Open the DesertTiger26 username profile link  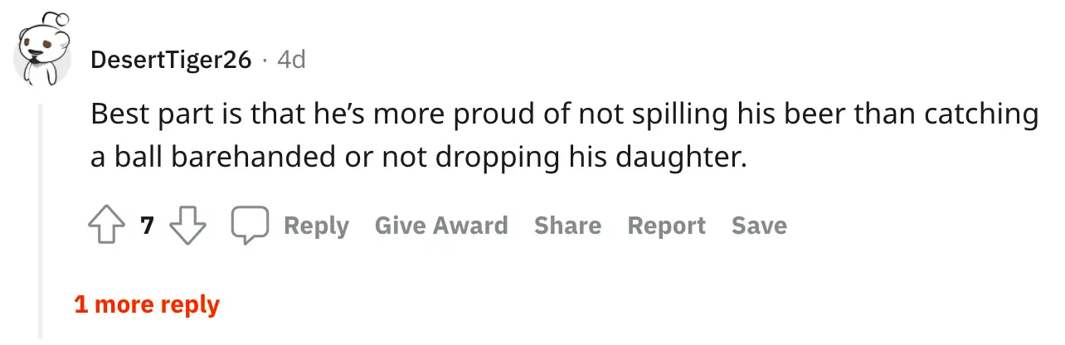(171, 60)
